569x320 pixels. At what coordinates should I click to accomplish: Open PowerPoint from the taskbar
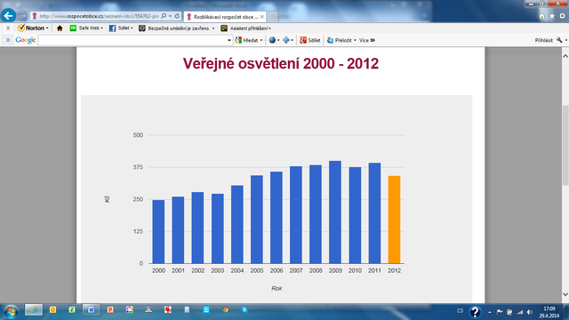110,310
